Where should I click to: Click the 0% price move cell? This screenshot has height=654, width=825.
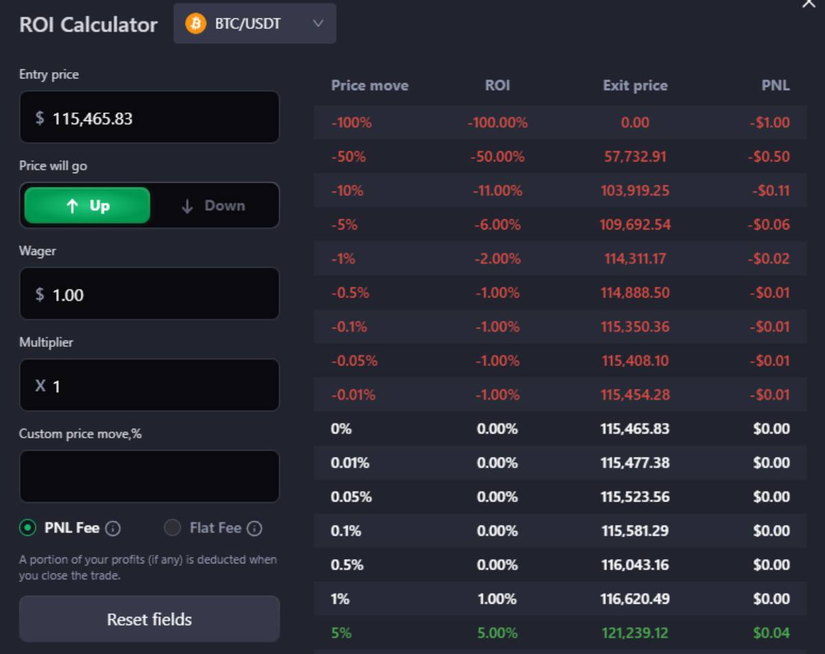click(341, 429)
